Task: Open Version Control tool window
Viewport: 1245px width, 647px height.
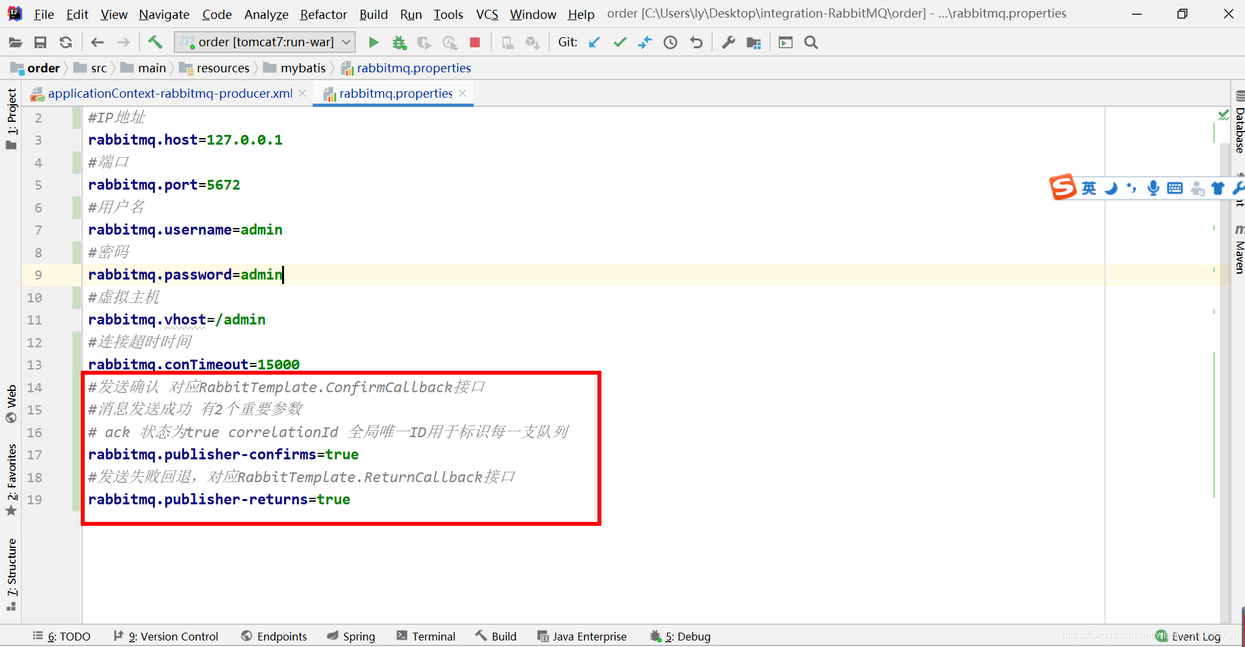Action: (165, 637)
